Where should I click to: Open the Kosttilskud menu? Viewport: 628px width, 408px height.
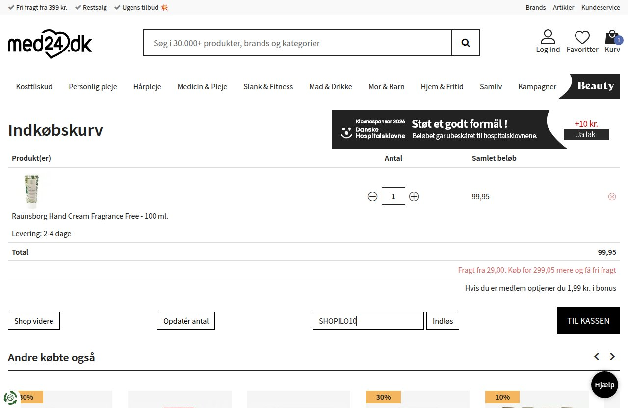point(34,86)
